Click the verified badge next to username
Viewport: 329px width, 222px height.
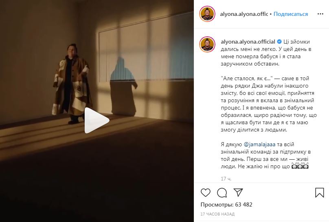(279, 42)
